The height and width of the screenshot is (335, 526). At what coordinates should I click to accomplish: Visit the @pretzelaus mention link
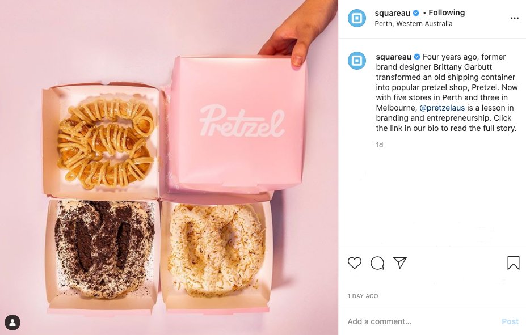coord(442,108)
